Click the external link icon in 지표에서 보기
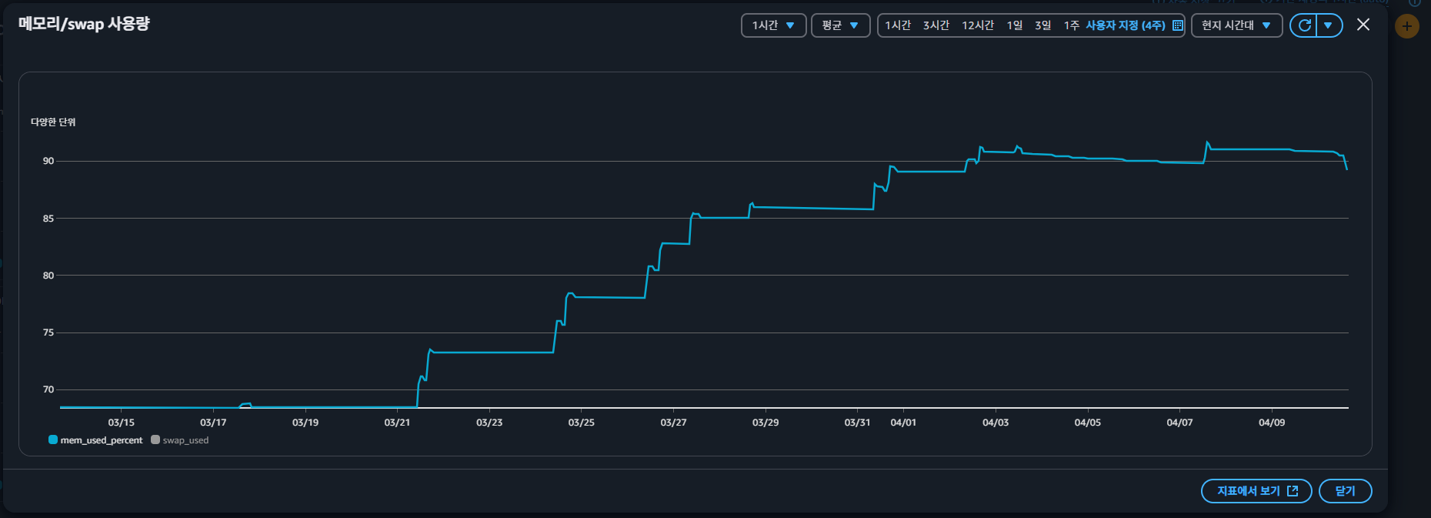 [1293, 491]
